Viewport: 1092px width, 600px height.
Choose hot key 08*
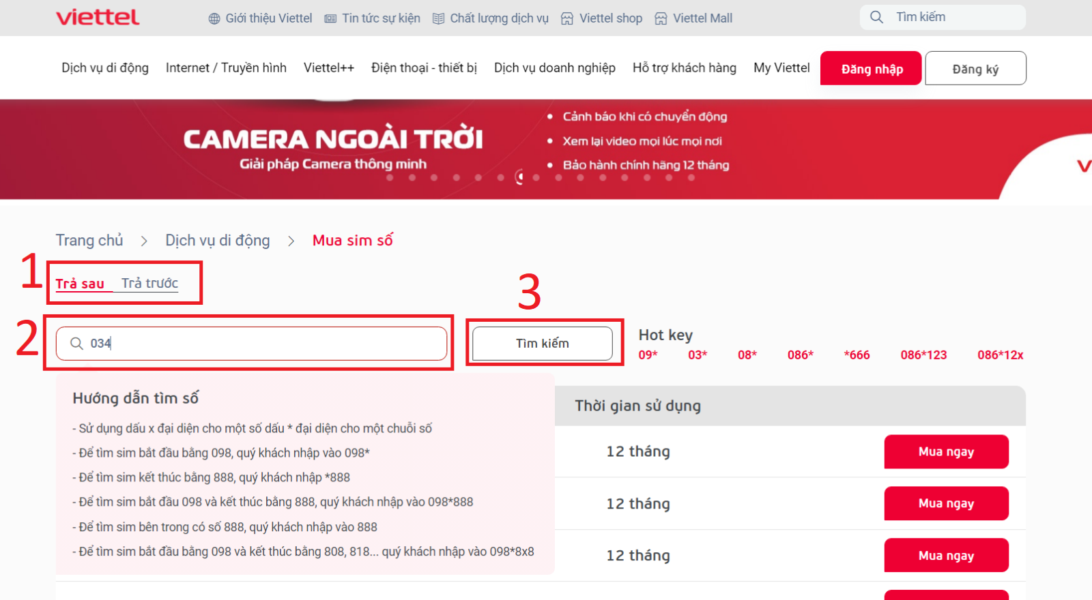coord(747,355)
